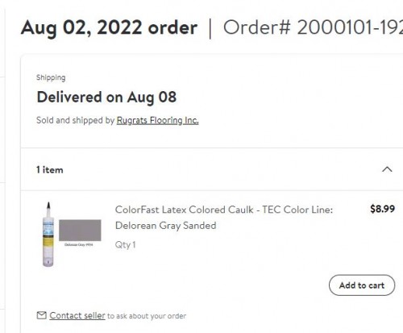The image size is (403, 333).
Task: Click the caulk tube product image
Action: pos(48,234)
